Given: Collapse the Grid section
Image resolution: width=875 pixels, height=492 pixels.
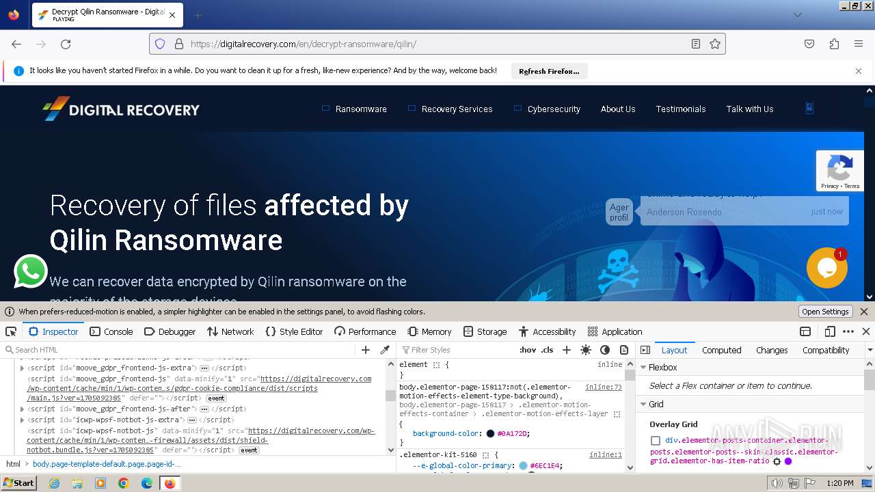Looking at the screenshot, I should 643,405.
